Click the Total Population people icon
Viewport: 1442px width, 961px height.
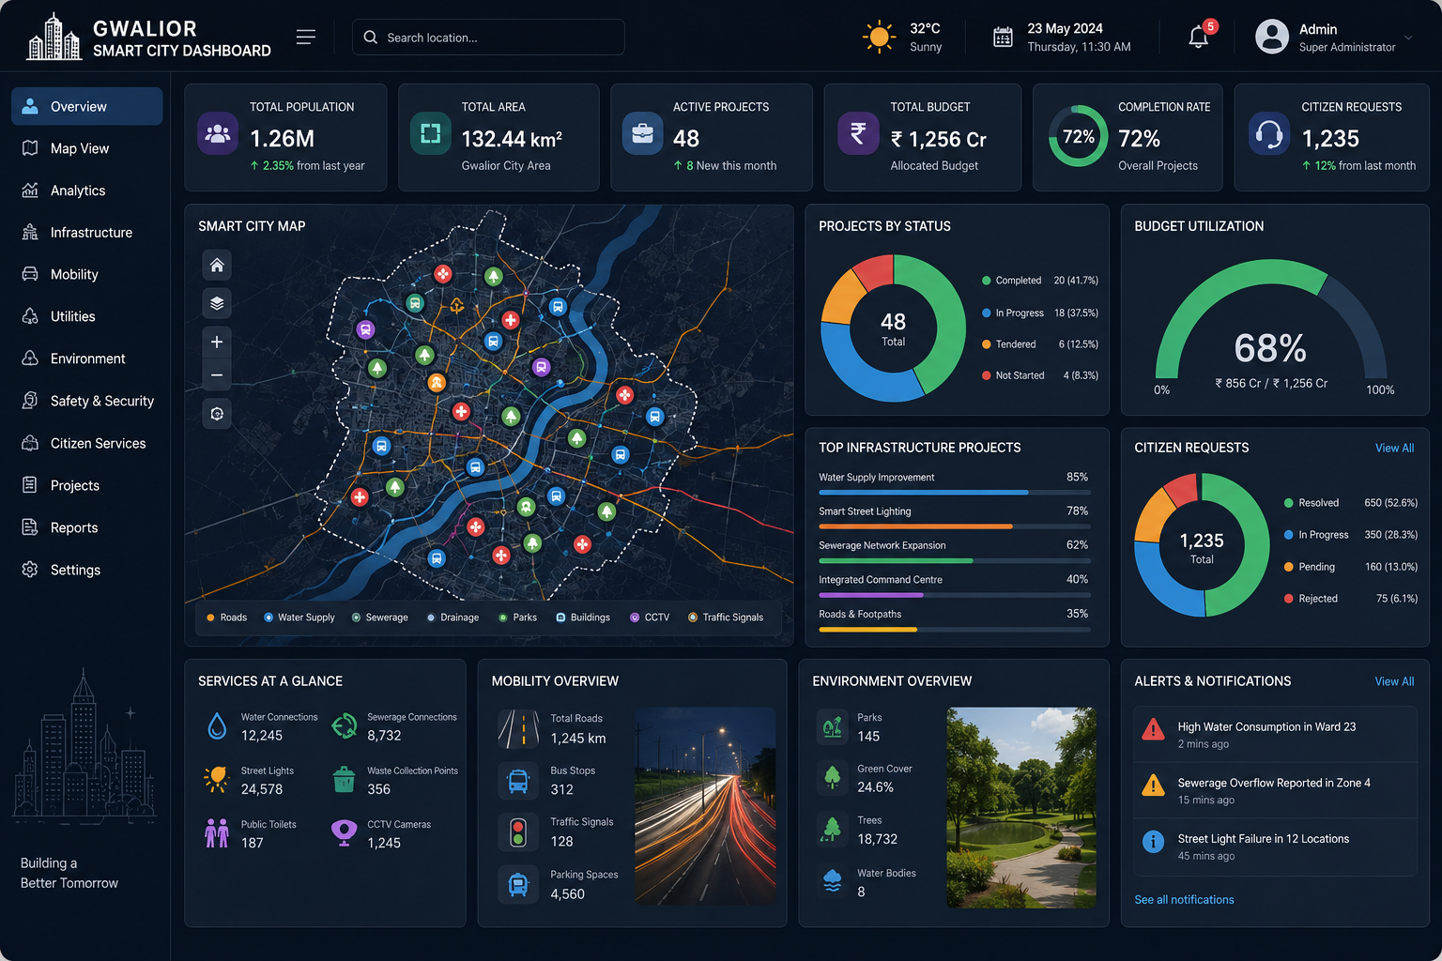click(x=218, y=133)
